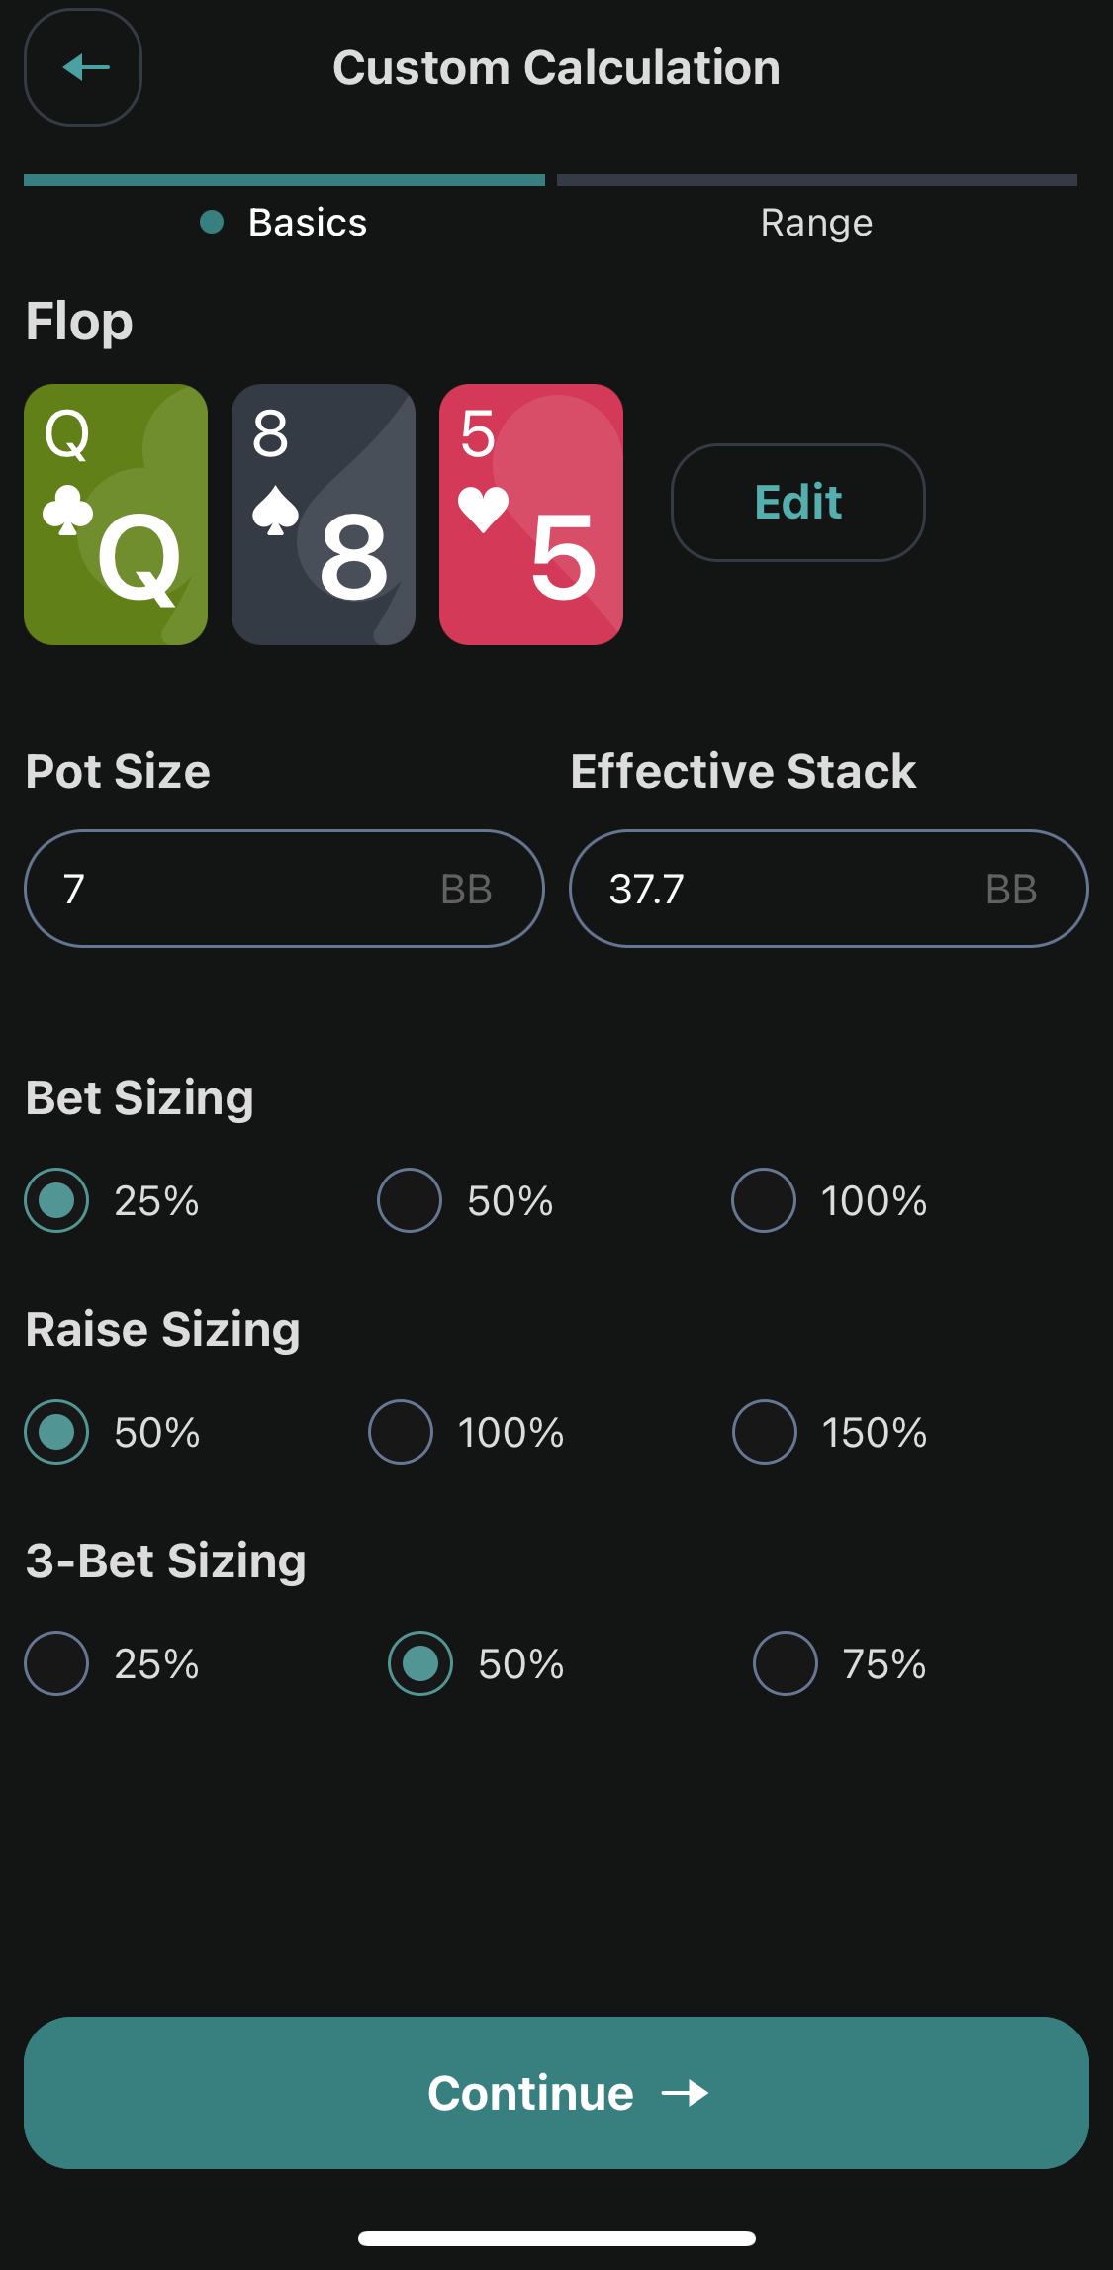This screenshot has width=1113, height=2270.
Task: Select 50% raise sizing
Action: pos(56,1432)
